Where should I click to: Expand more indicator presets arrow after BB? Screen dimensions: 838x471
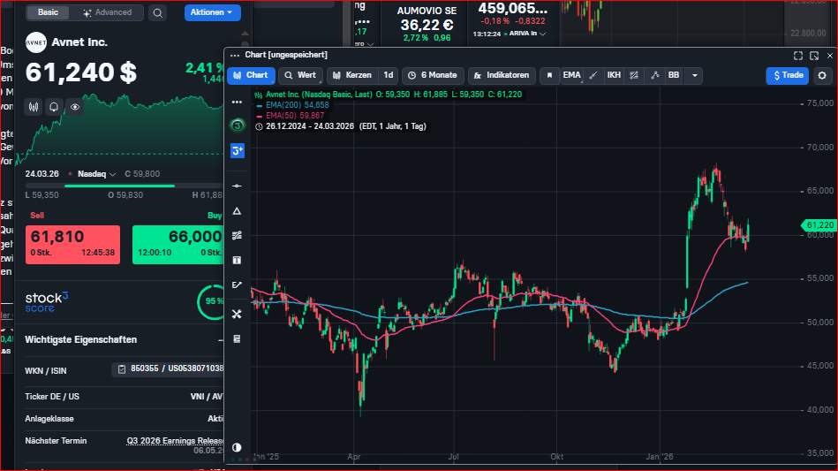pos(695,75)
